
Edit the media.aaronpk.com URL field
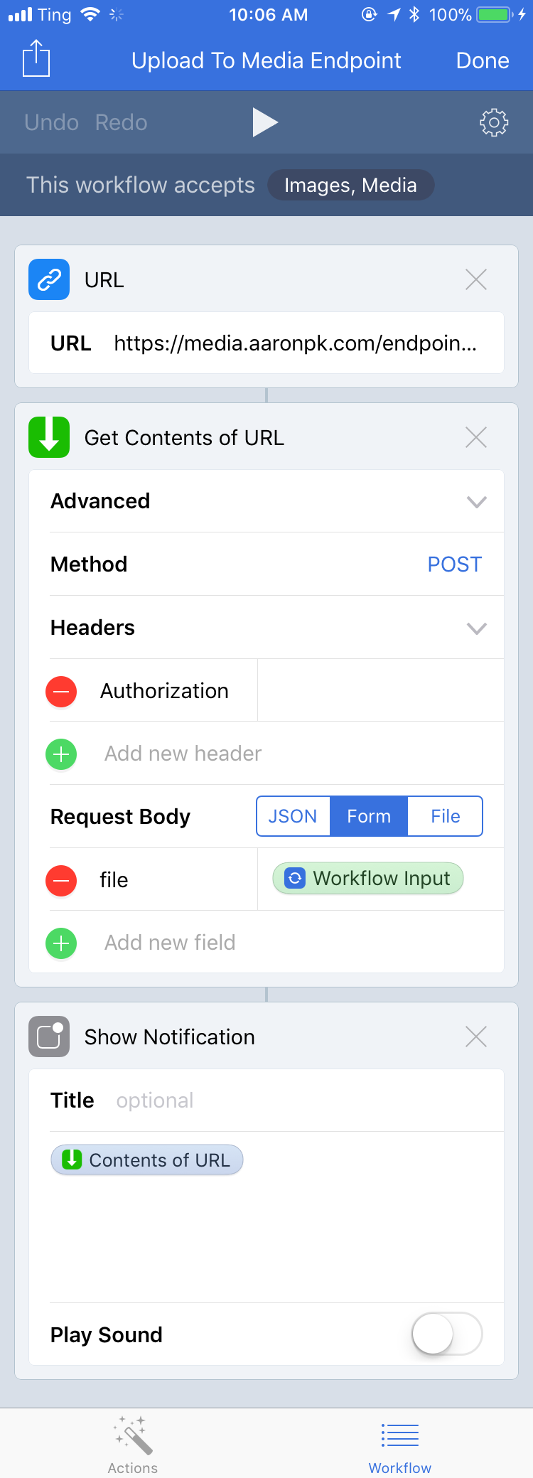click(266, 343)
